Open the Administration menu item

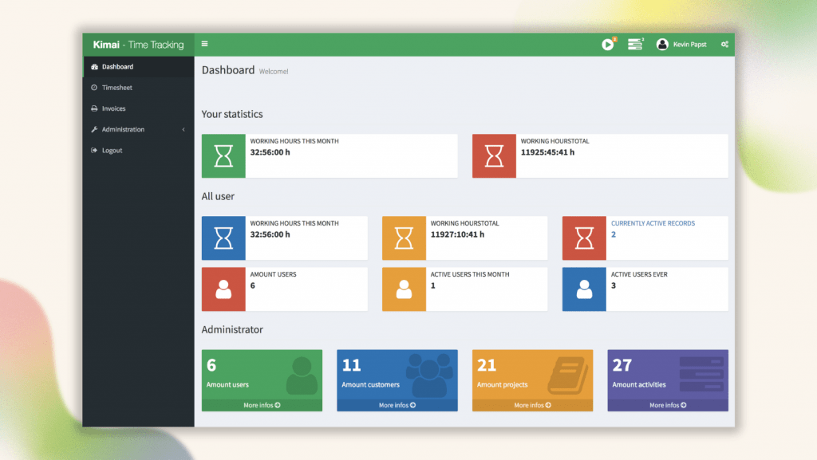(139, 129)
